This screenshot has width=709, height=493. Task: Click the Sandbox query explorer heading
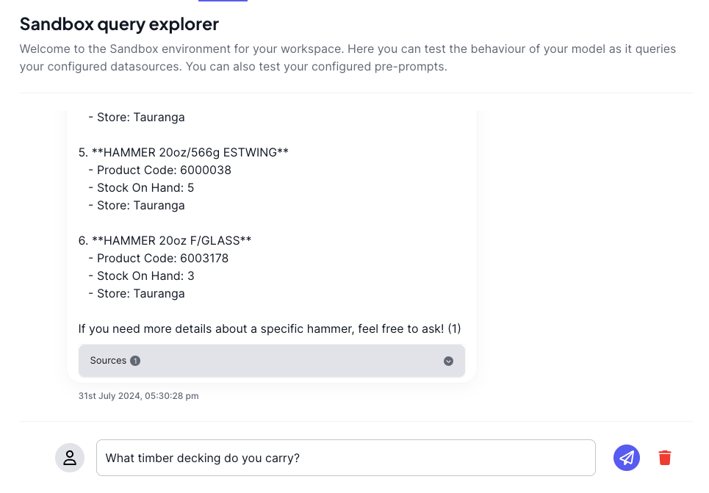119,24
